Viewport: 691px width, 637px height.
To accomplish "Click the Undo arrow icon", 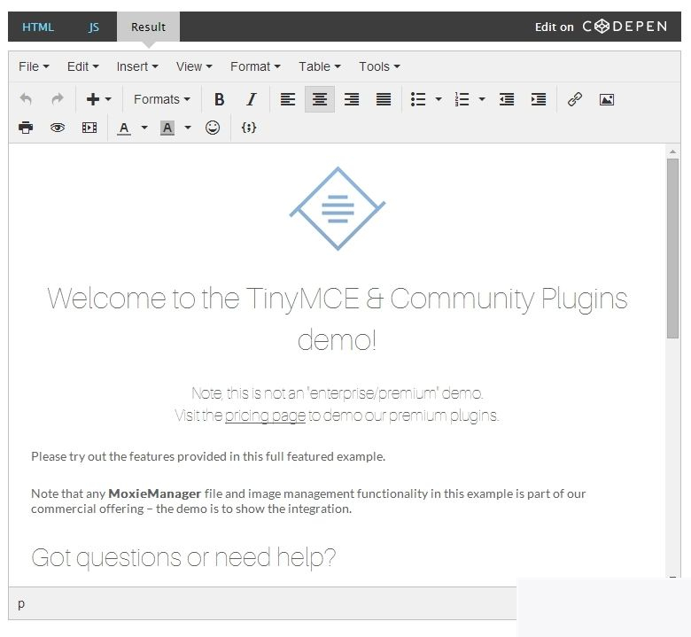I will coord(26,99).
